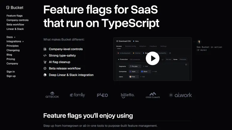Click the Apex company chip
The width and height of the screenshot is (232, 130).
[134, 71]
